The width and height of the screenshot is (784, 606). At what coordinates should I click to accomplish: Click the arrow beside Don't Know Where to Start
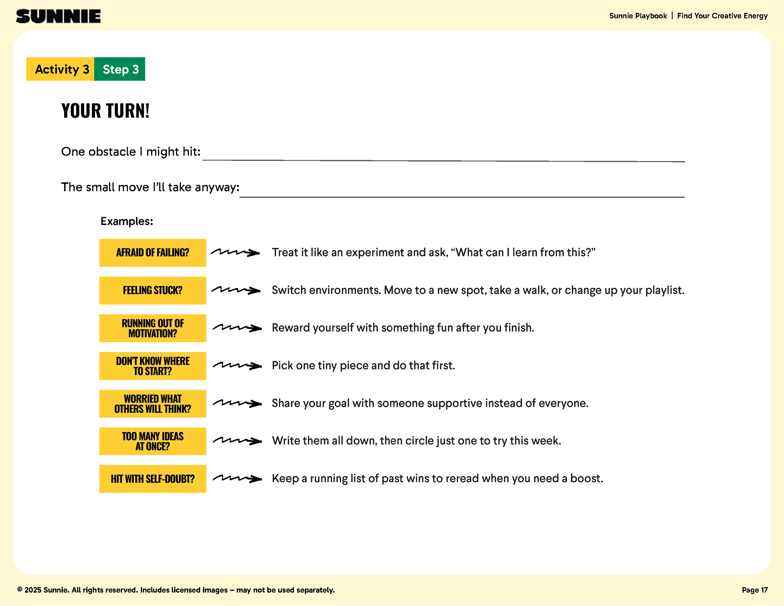[x=237, y=365]
